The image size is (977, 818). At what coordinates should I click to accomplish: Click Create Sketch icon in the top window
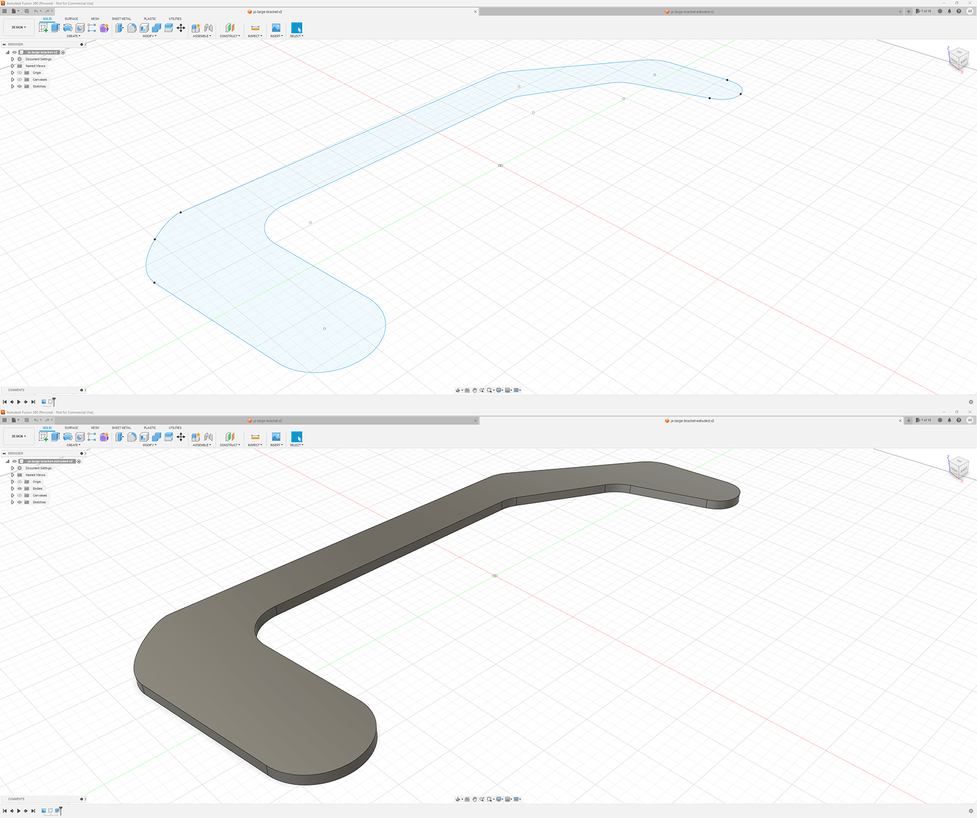[43, 28]
